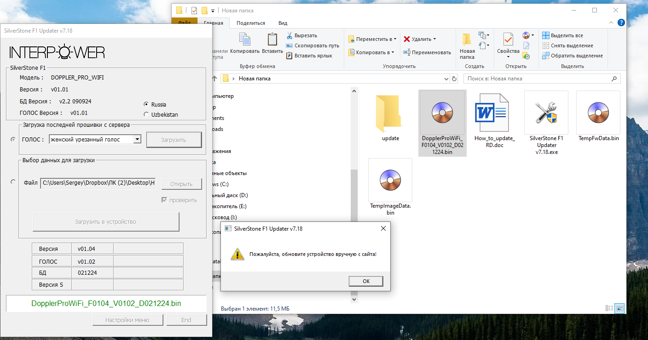Viewport: 648px width, 340px height.
Task: Select the Russia radio button
Action: pyautogui.click(x=146, y=104)
